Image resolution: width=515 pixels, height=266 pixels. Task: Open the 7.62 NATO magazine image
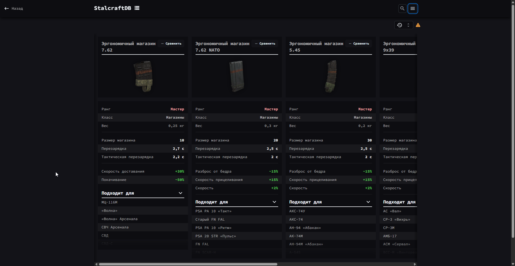click(x=237, y=76)
